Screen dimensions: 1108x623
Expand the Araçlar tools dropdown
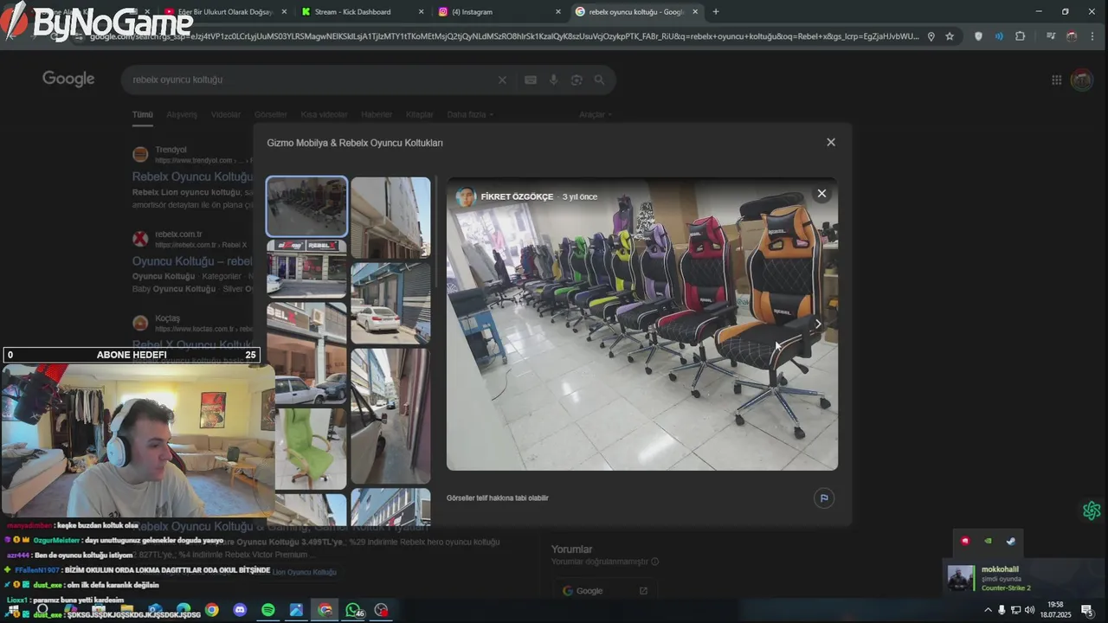(596, 114)
